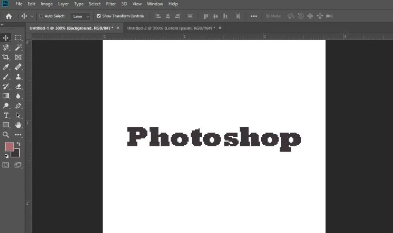Select the Path Selection tool
The image size is (393, 233).
click(x=18, y=115)
